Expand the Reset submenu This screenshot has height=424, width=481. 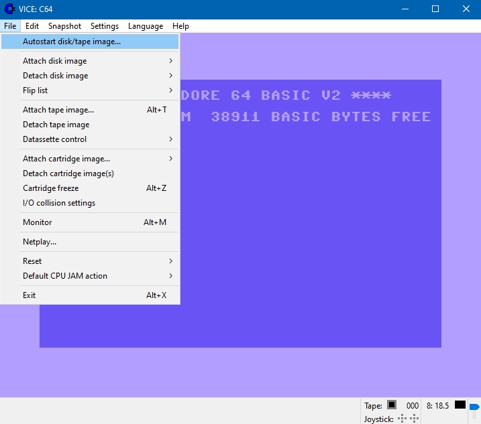pyautogui.click(x=90, y=261)
